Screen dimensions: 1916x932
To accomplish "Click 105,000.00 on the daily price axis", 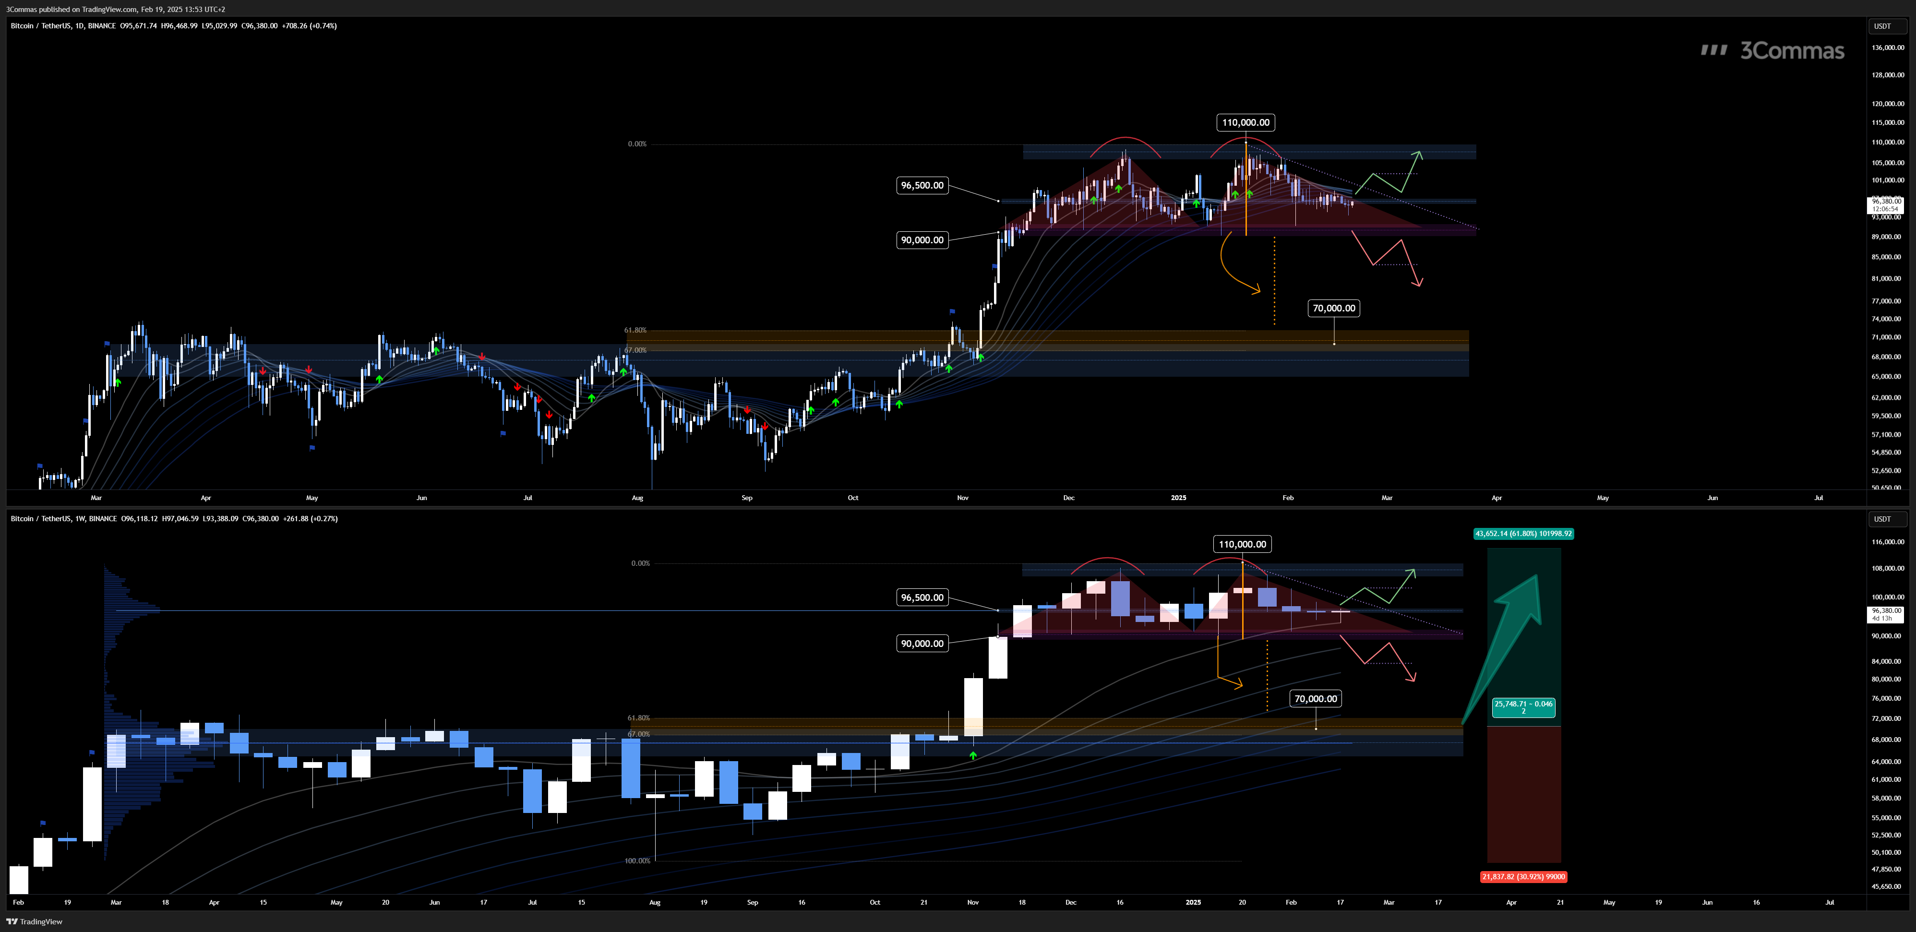I will [x=1888, y=163].
